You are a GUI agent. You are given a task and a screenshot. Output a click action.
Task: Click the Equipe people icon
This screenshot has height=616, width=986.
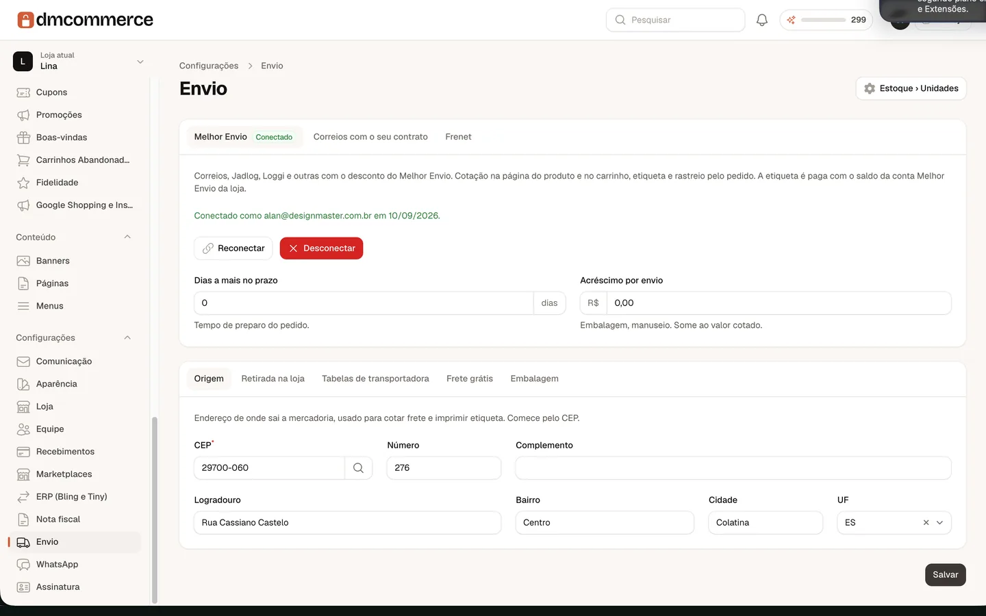[x=23, y=429]
